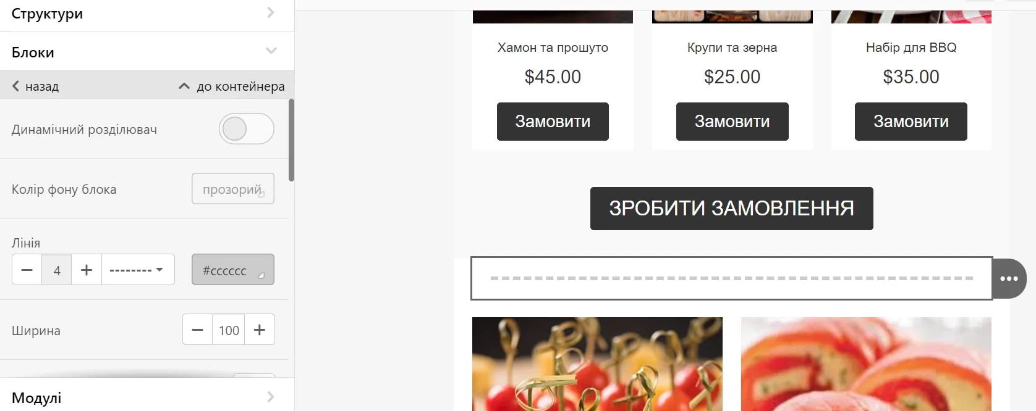
Task: Click the settings panel scrollbar
Action: point(291,140)
